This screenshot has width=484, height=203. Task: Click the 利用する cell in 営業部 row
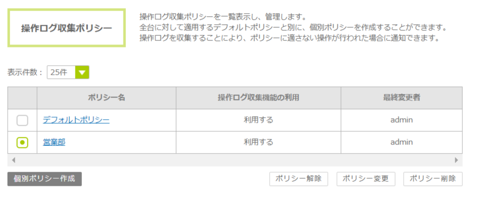click(258, 142)
